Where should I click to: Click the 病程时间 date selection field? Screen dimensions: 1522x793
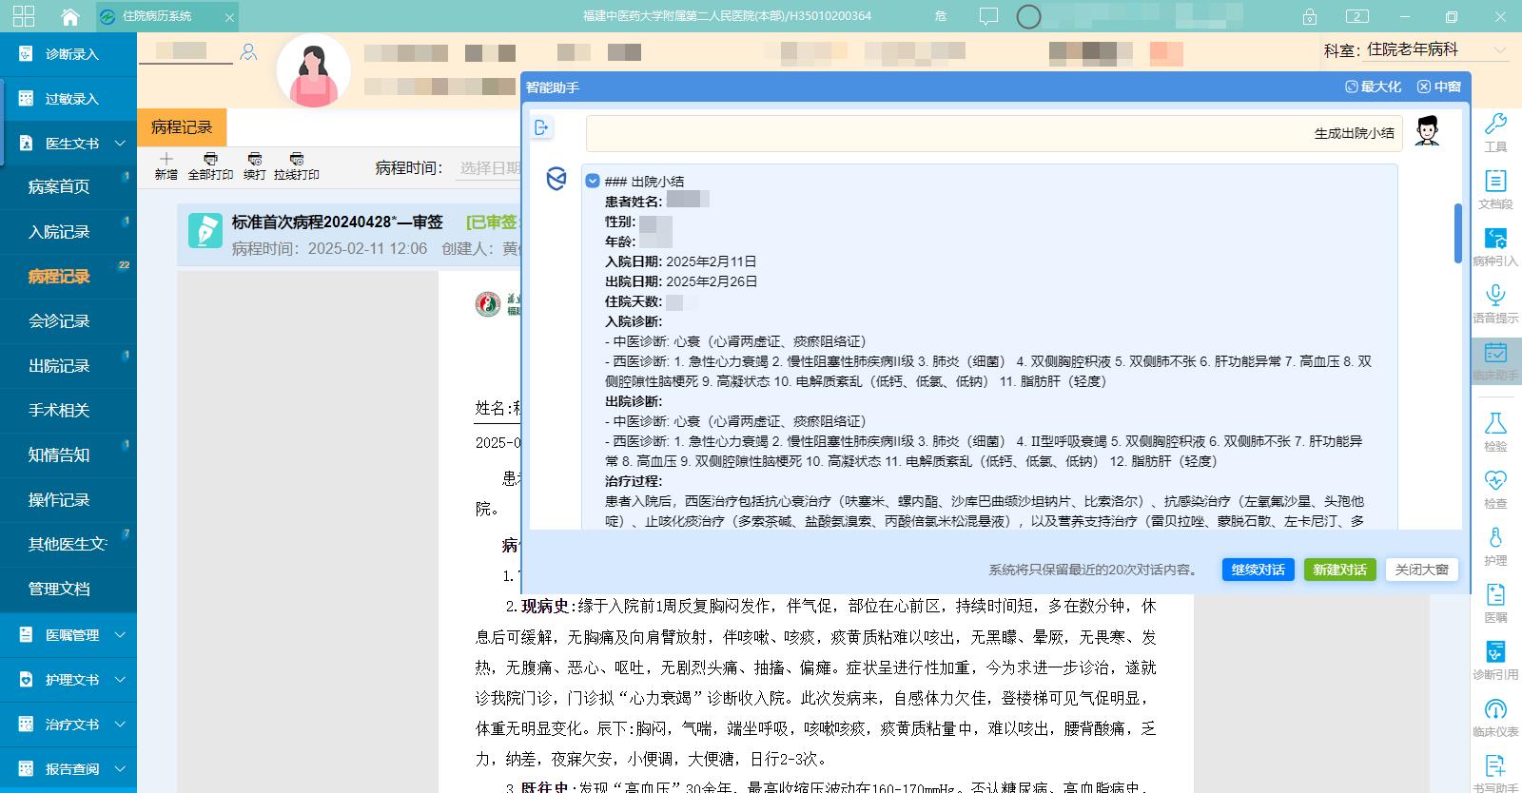pos(489,168)
